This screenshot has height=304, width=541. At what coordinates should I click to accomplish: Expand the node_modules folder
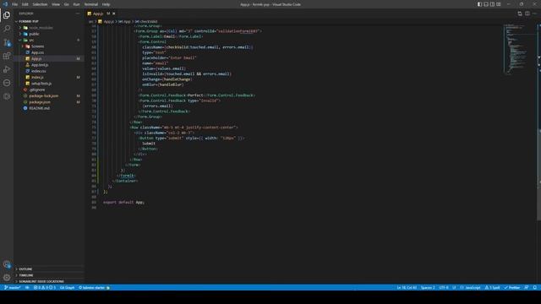pyautogui.click(x=48, y=28)
